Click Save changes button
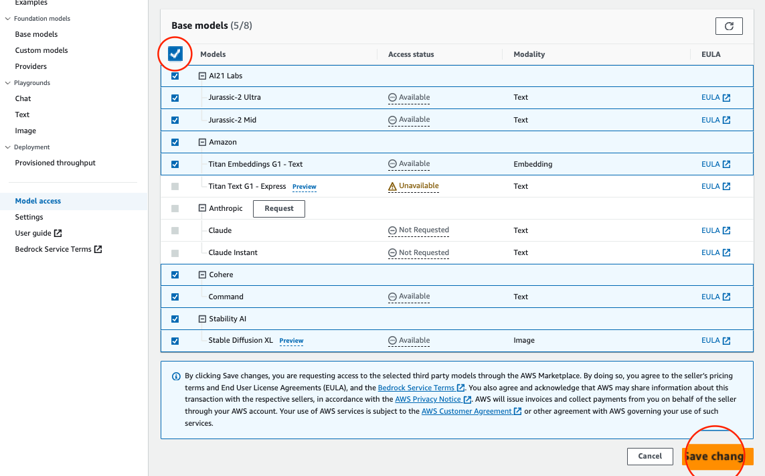The width and height of the screenshot is (765, 476). coord(717,457)
